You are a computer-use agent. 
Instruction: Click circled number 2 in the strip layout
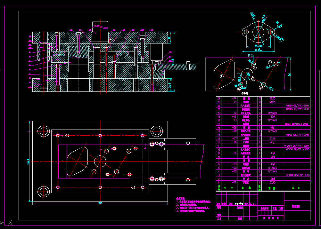pyautogui.click(x=260, y=88)
